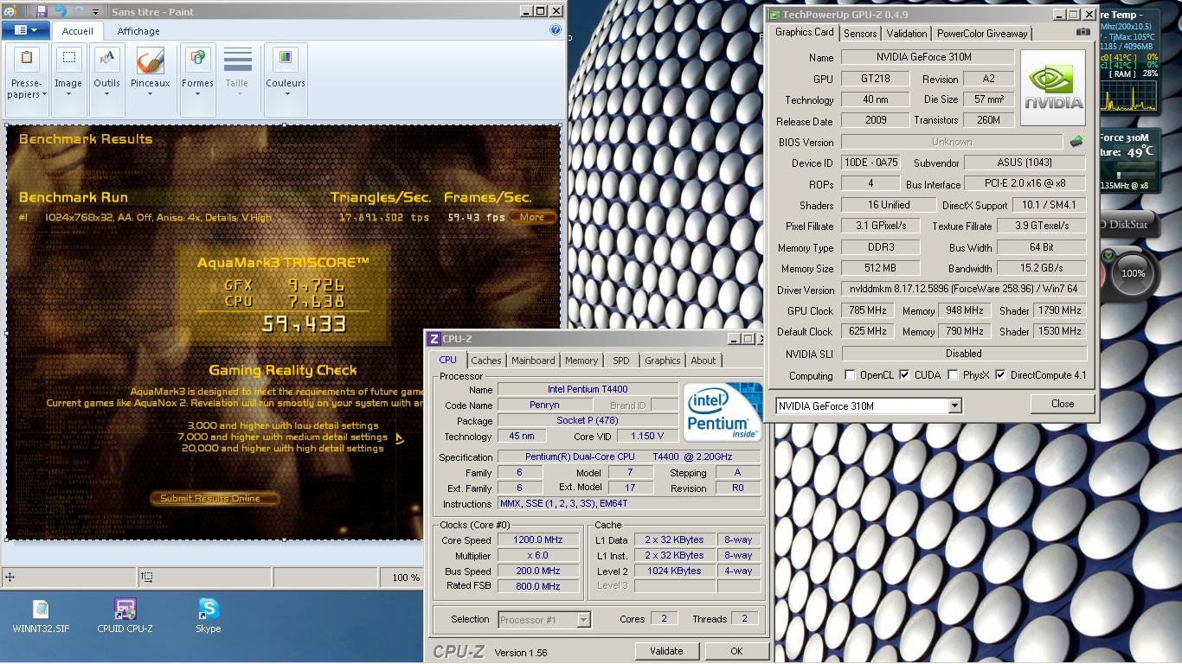This screenshot has height=664, width=1182.
Task: Click the Save icon in Paint title bar
Action: tap(41, 11)
